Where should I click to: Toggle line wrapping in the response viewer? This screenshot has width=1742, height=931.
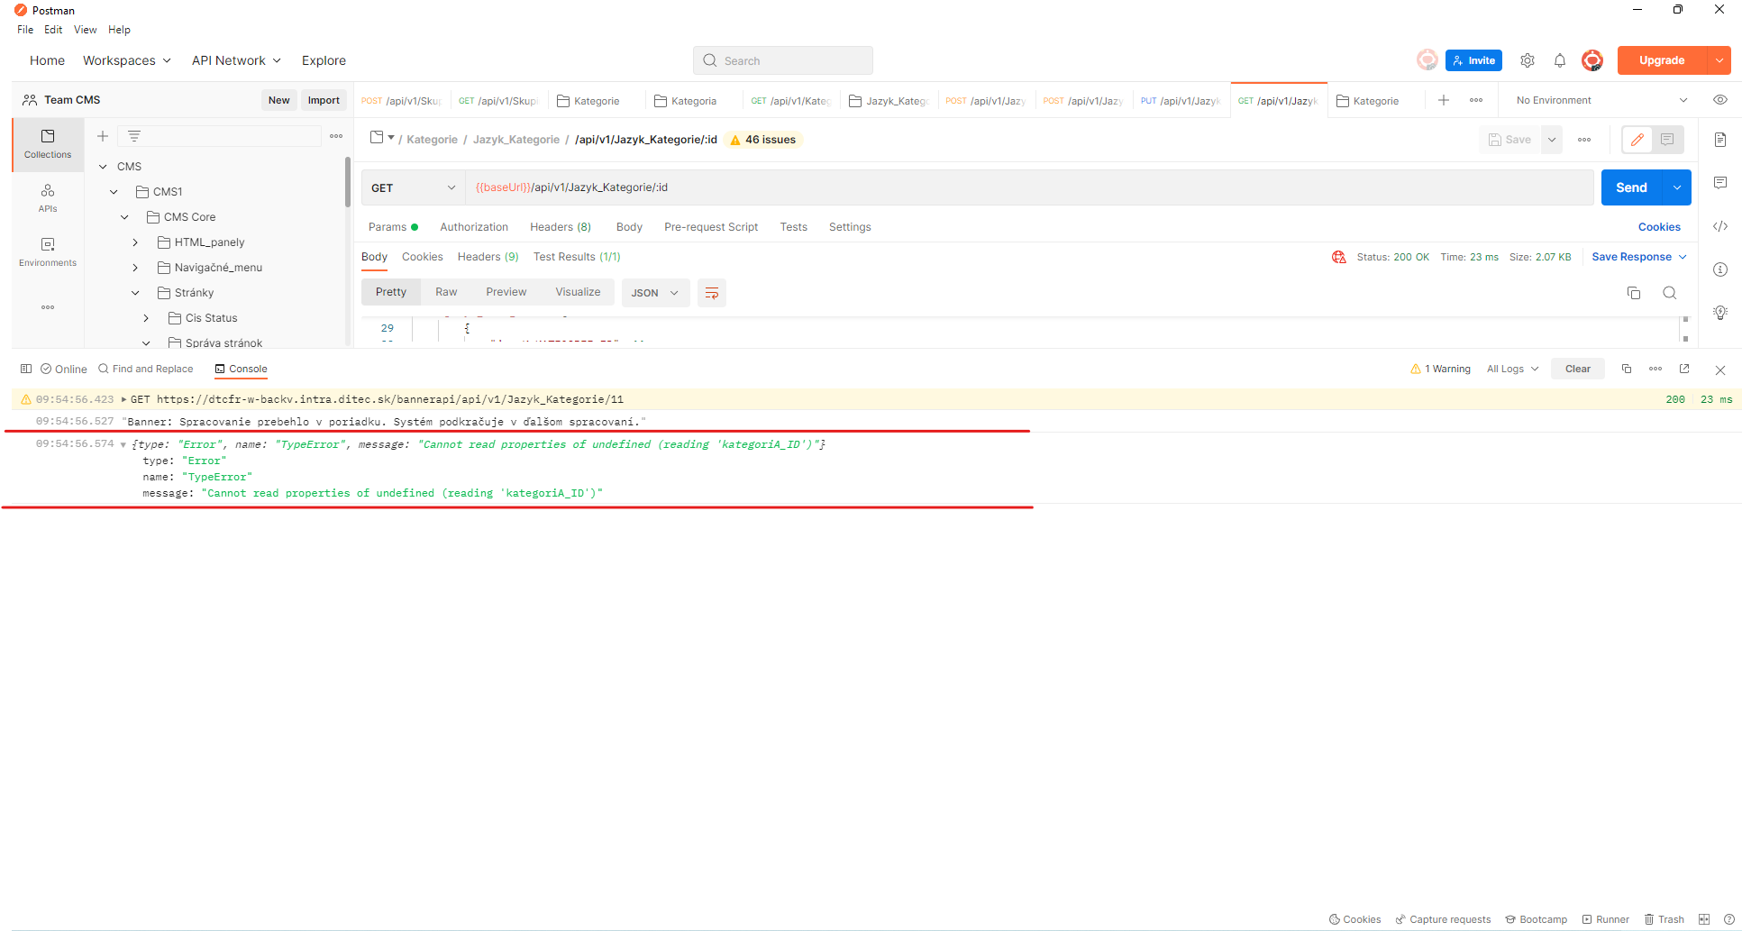pyautogui.click(x=712, y=293)
